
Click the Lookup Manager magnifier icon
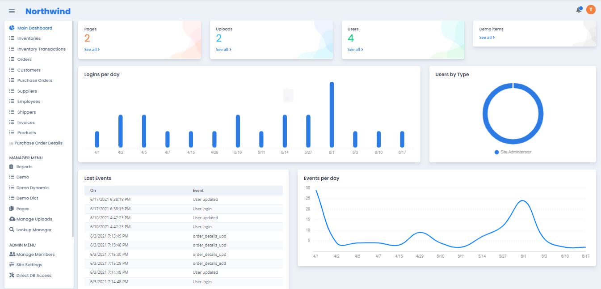click(12, 229)
